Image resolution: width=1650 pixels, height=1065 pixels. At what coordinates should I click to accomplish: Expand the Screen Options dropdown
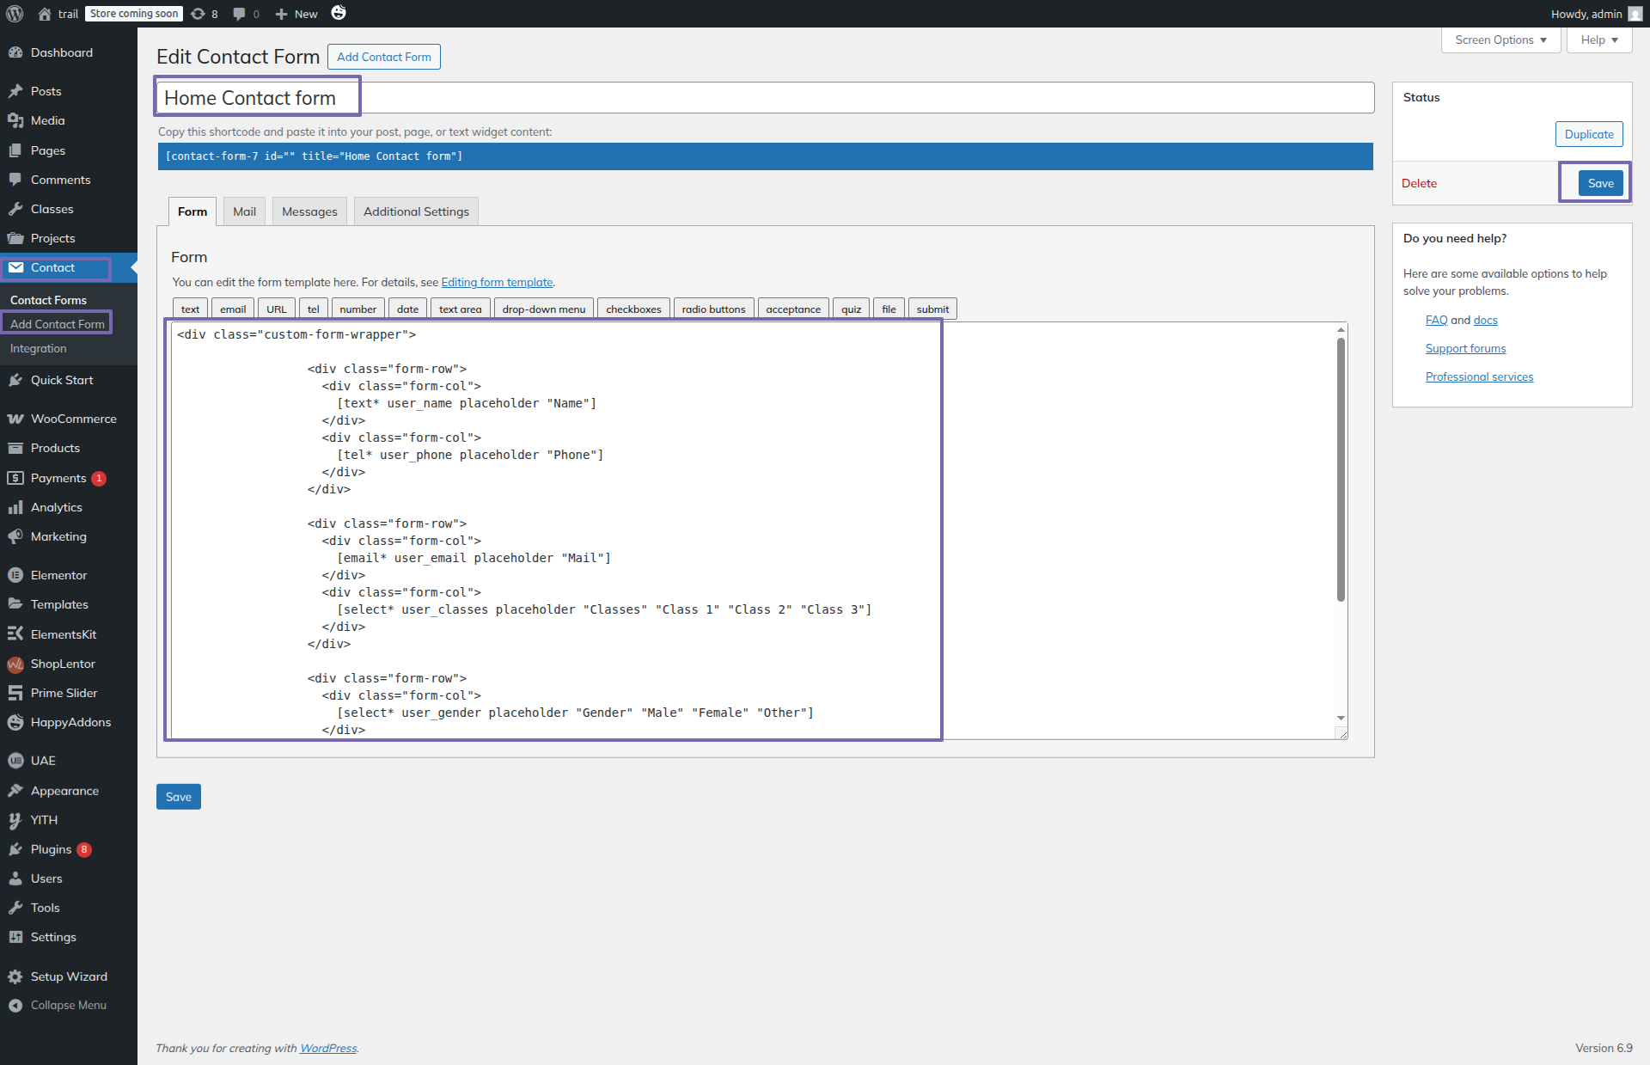[1500, 40]
